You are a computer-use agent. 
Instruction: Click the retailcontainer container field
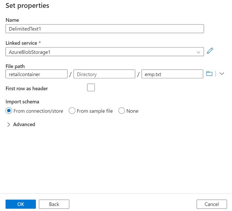coord(36,74)
